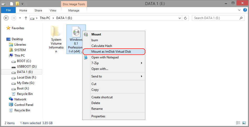This screenshot has height=127, width=249.
Task: Click the Refresh button beside address bar
Action: (x=185, y=18)
